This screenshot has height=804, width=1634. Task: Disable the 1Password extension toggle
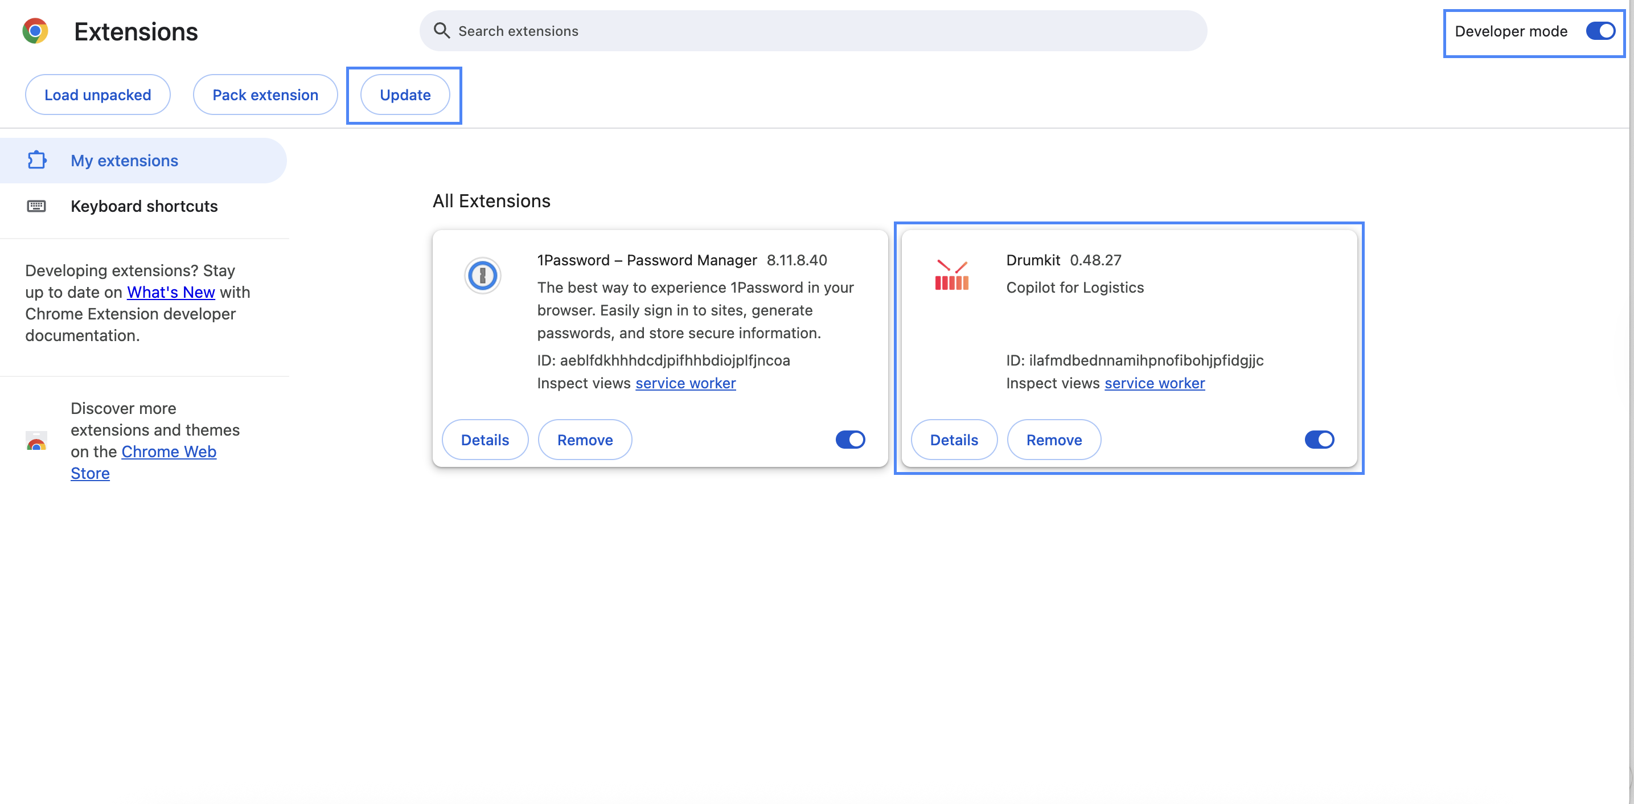851,440
